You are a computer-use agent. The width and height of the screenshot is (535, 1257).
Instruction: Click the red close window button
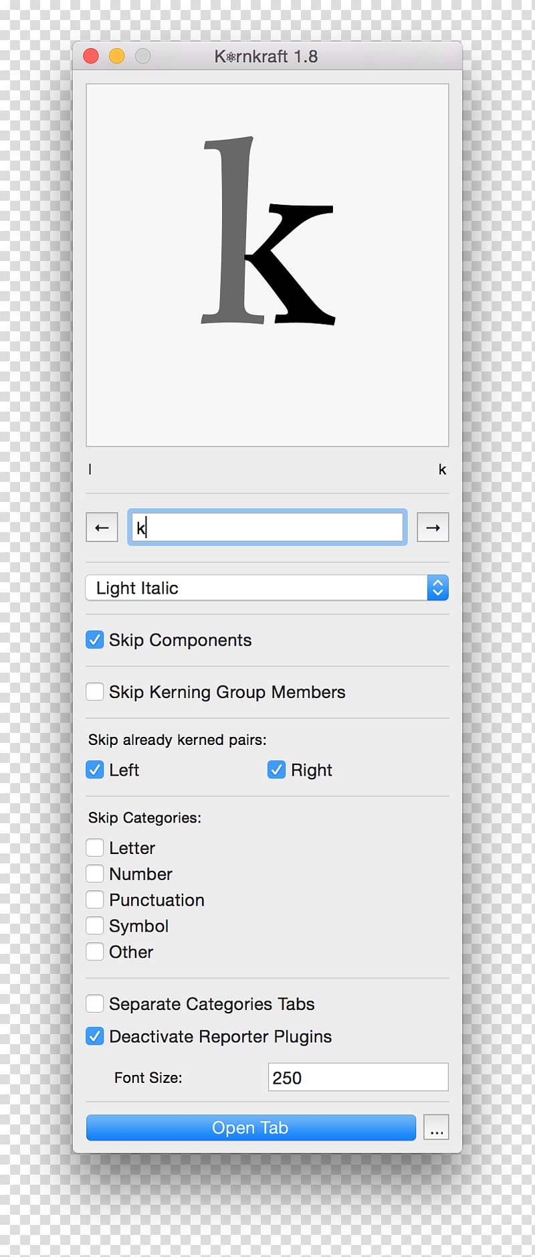click(91, 56)
